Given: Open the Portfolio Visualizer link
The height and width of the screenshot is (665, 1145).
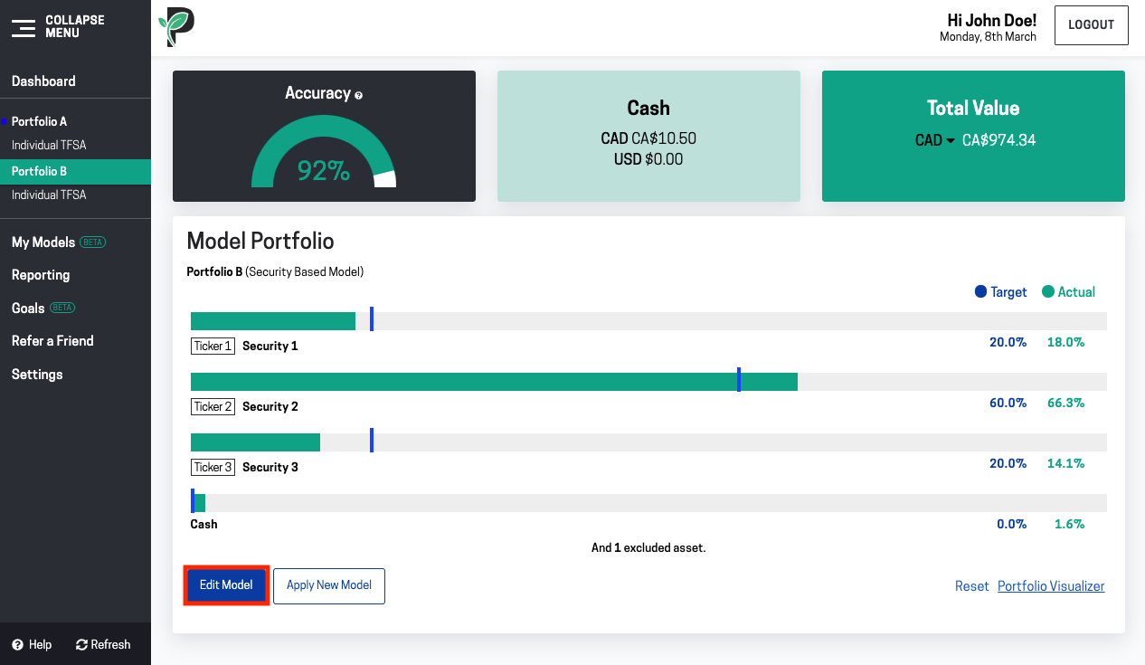Looking at the screenshot, I should tap(1051, 586).
